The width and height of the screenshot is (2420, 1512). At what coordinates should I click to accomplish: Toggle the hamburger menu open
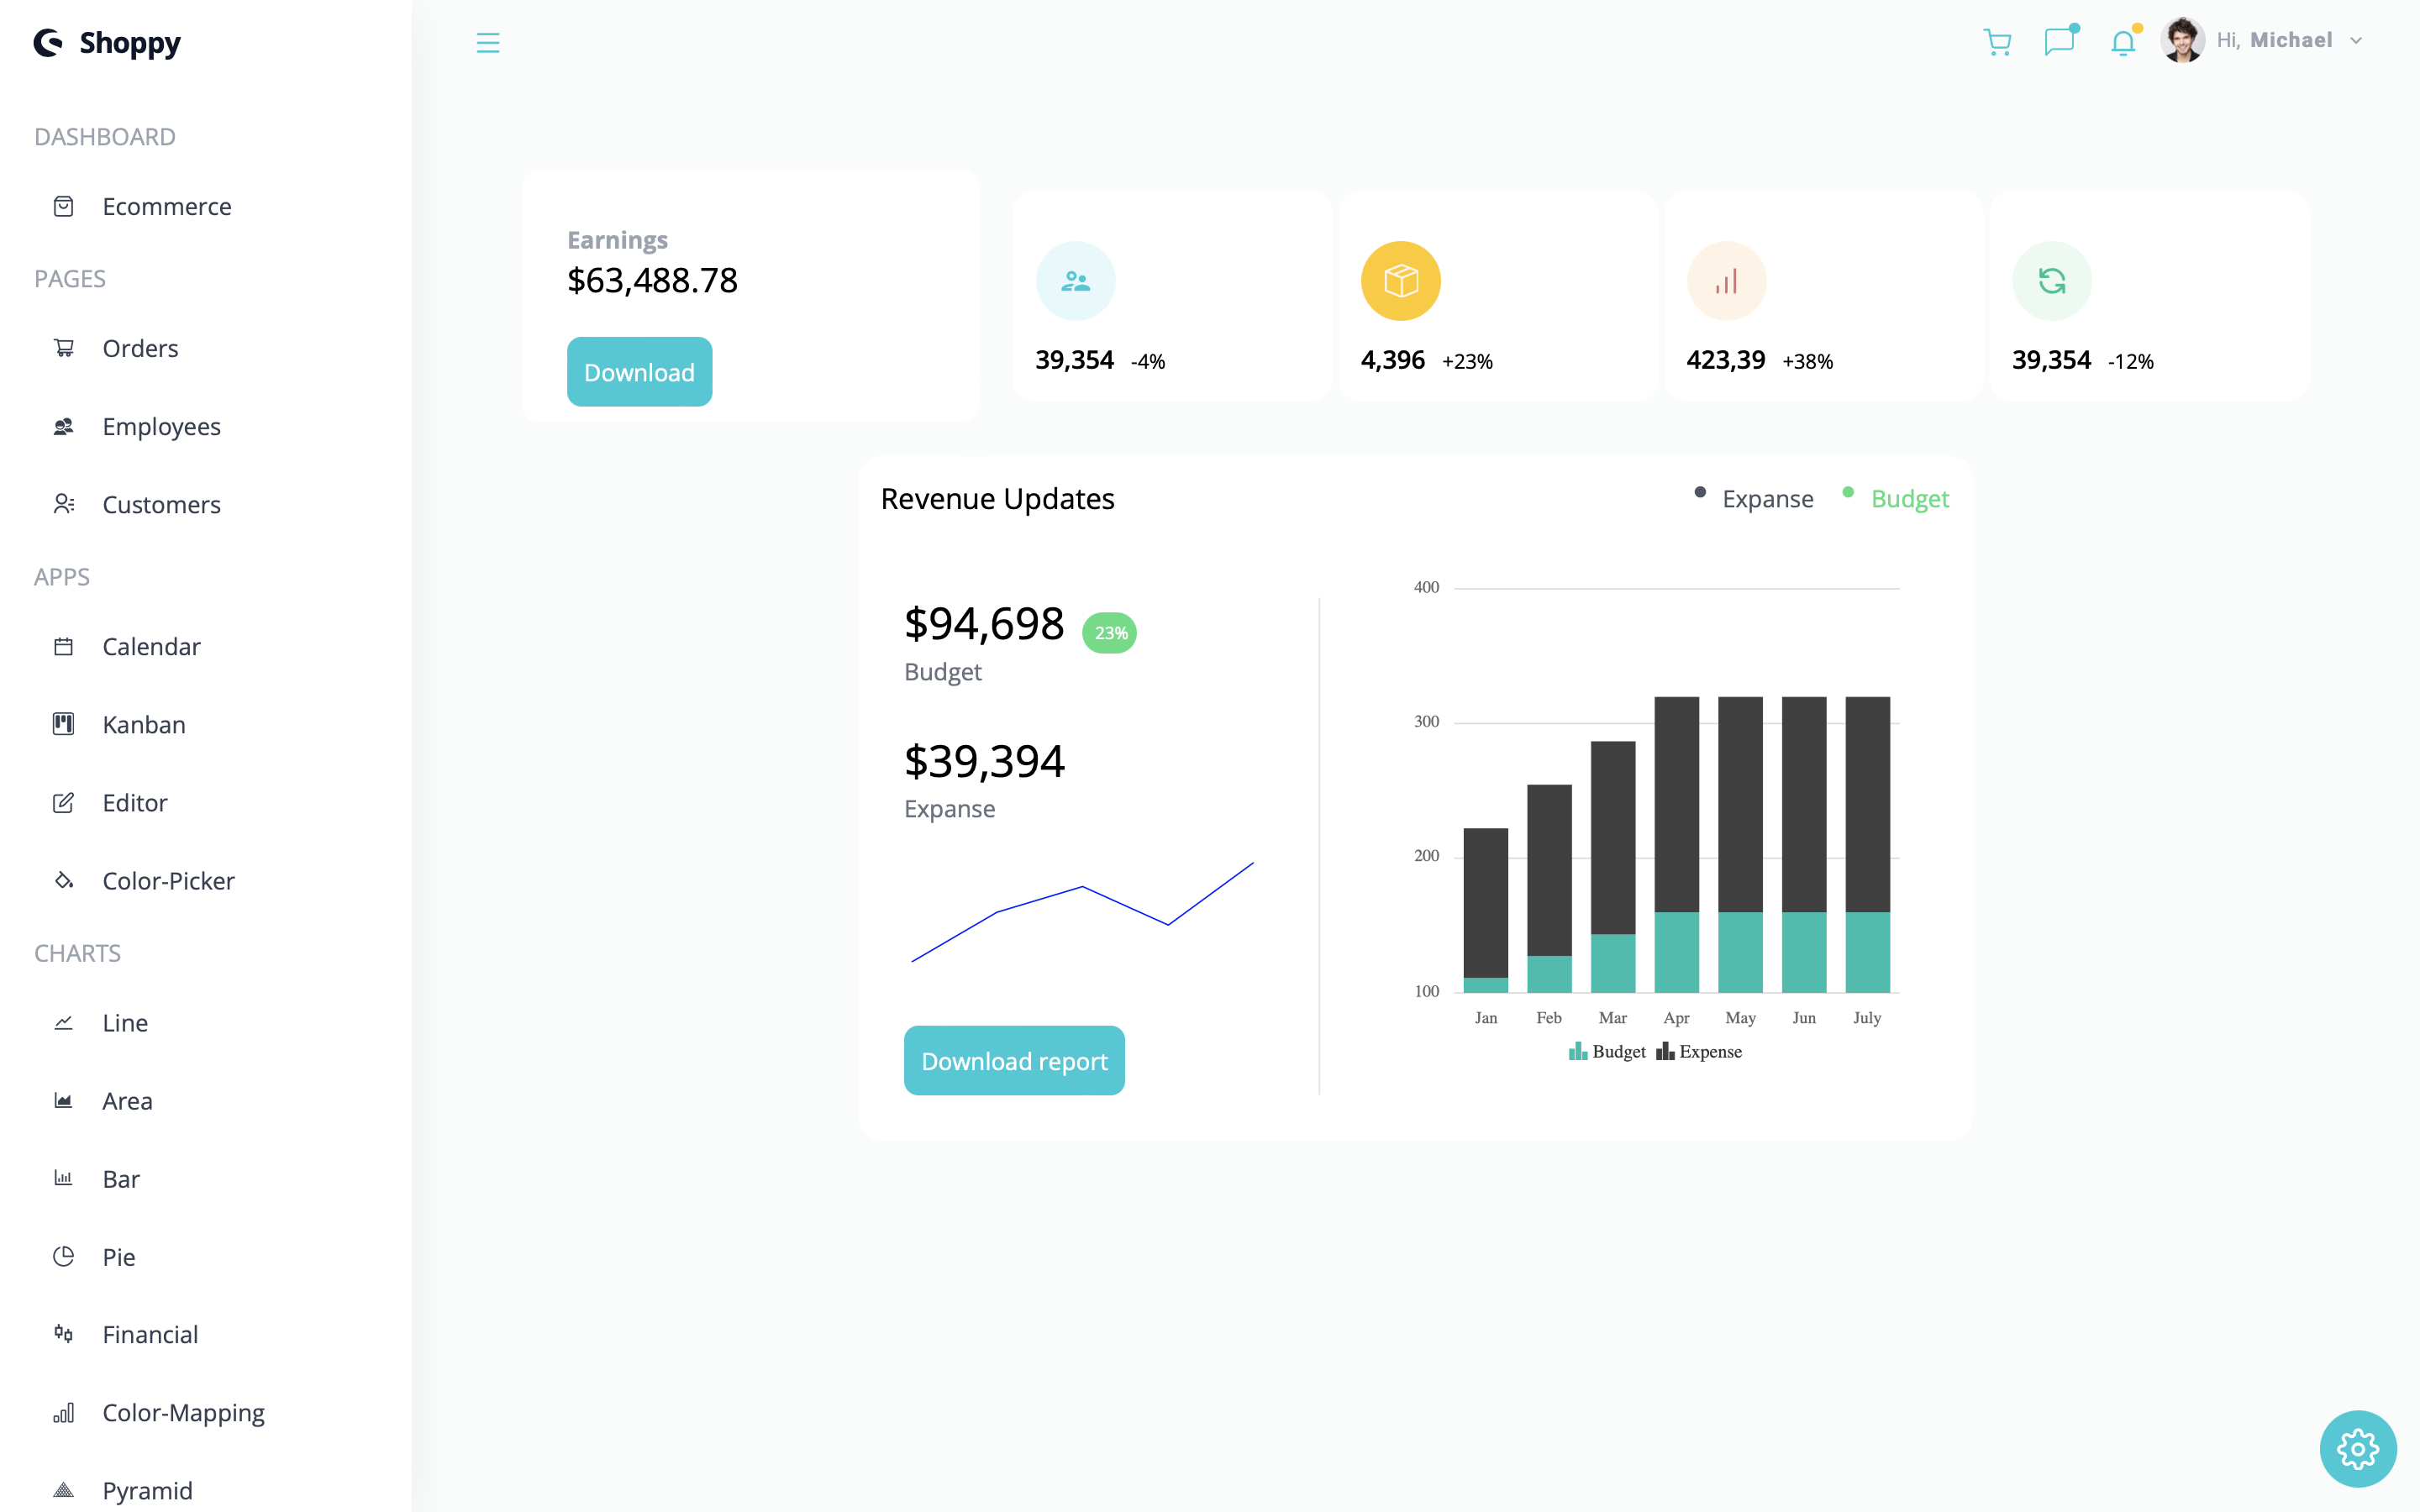(x=488, y=42)
